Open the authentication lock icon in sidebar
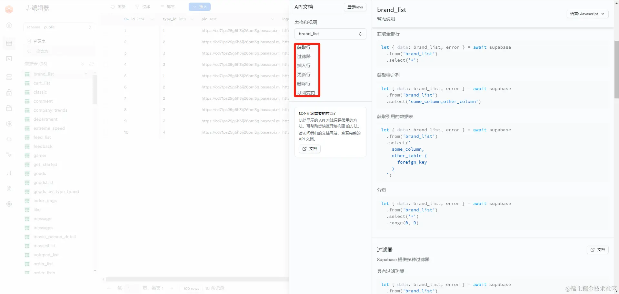 coord(9,93)
